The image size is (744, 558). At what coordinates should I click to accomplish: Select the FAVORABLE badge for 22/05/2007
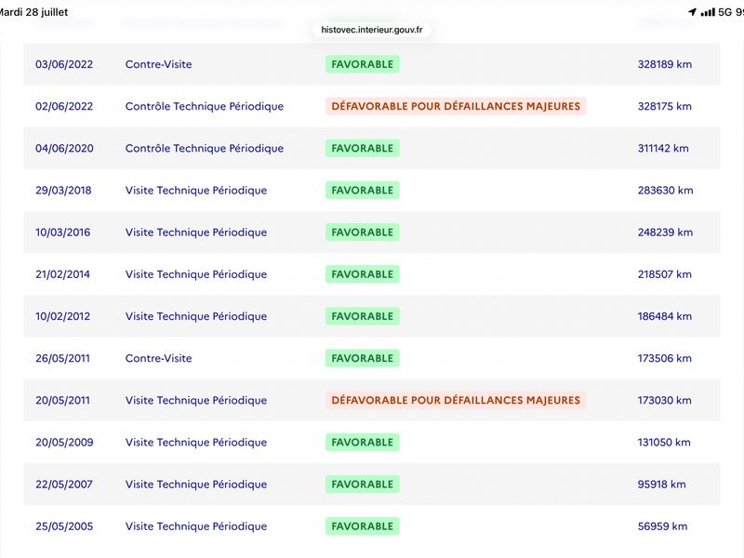[362, 484]
